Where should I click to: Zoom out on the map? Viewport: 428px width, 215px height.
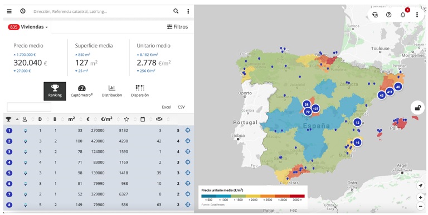coord(421,206)
